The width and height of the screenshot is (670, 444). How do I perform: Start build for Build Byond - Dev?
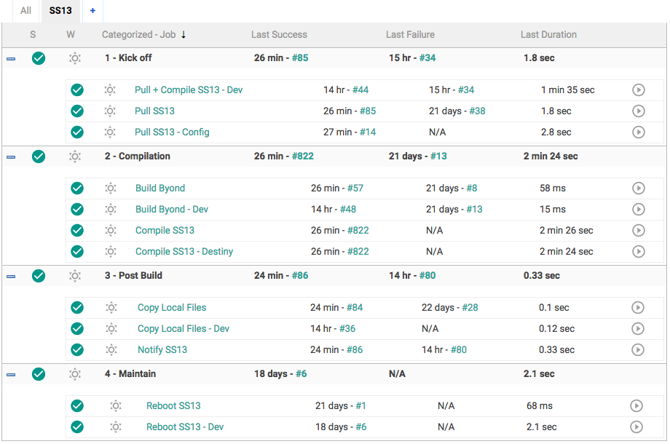638,210
